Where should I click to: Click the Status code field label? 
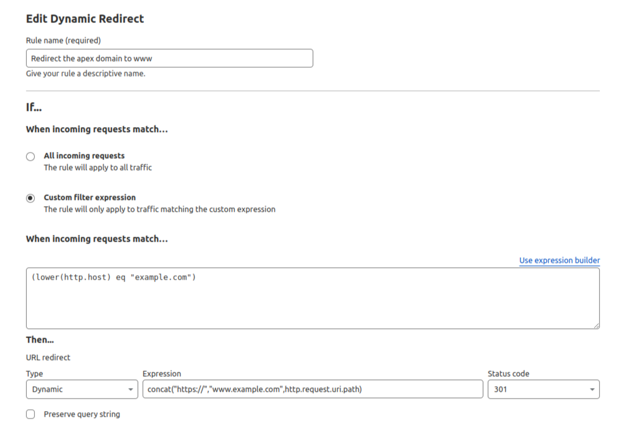click(x=508, y=374)
